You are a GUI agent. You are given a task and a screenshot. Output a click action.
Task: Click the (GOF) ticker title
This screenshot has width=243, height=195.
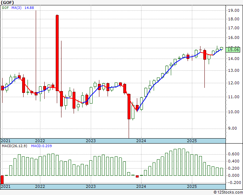(7, 2)
